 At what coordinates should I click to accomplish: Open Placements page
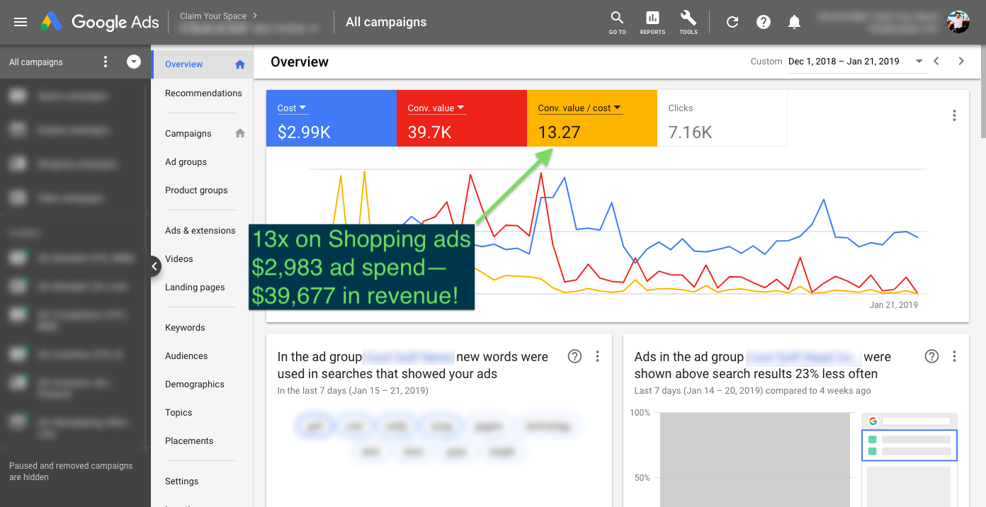point(189,440)
